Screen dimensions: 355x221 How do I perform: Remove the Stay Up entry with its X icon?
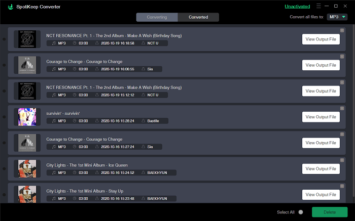342,186
